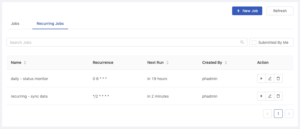This screenshot has height=129, width=300.
Task: Sort jobs by Next Run column
Action: pos(168,63)
